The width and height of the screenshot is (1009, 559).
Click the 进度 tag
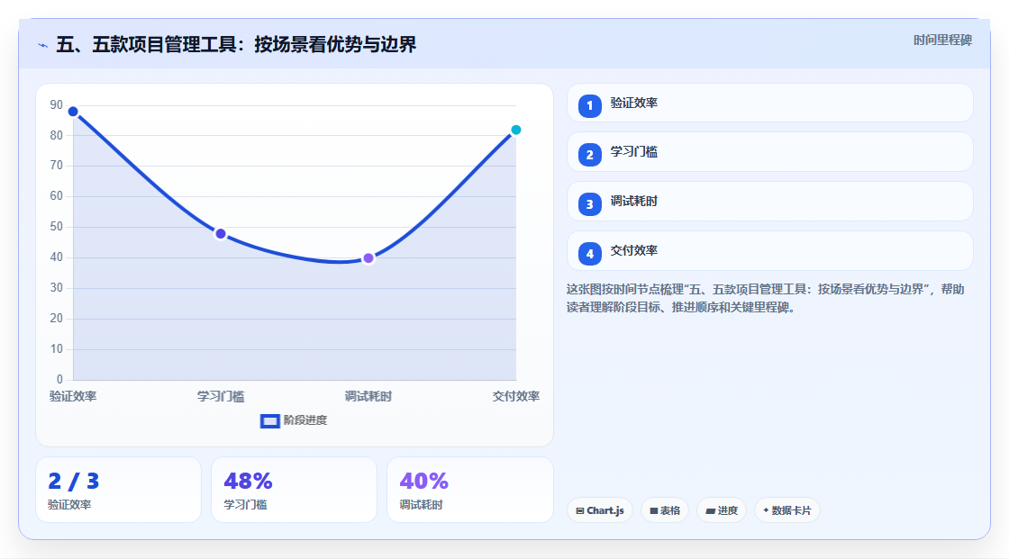coord(722,510)
